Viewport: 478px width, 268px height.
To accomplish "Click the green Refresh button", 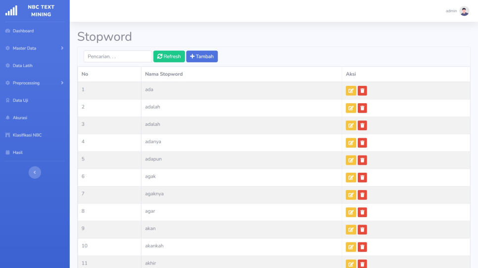I will tap(169, 56).
